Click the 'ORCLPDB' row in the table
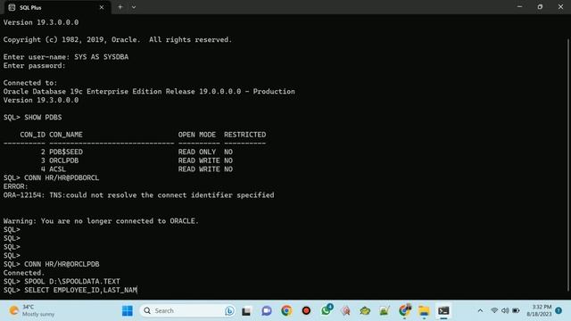Viewport: 571px width, 321px height. click(118, 160)
